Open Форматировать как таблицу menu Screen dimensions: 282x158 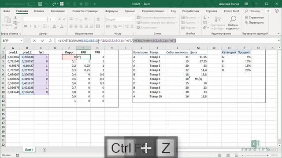coord(157,22)
